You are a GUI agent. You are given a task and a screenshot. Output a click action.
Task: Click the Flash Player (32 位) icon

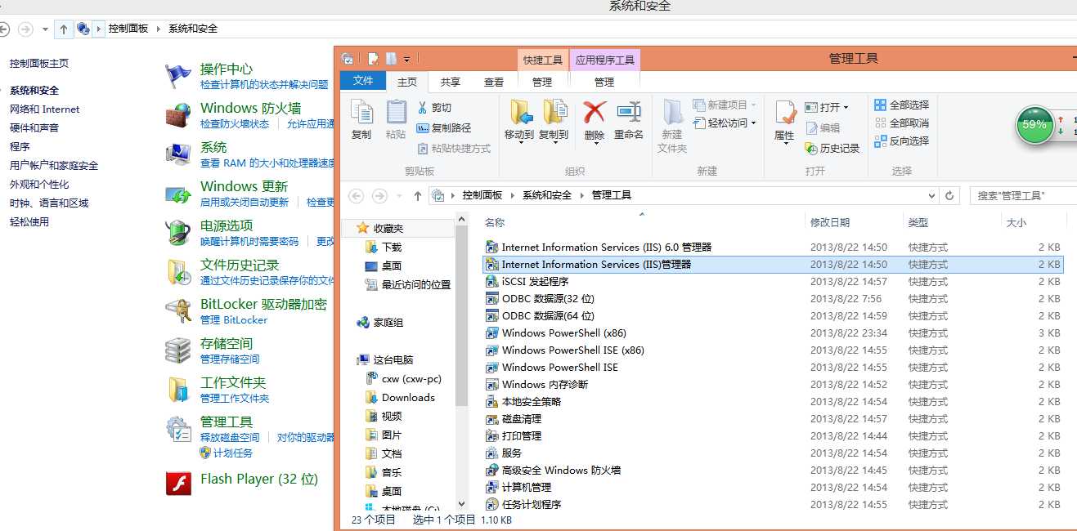178,484
